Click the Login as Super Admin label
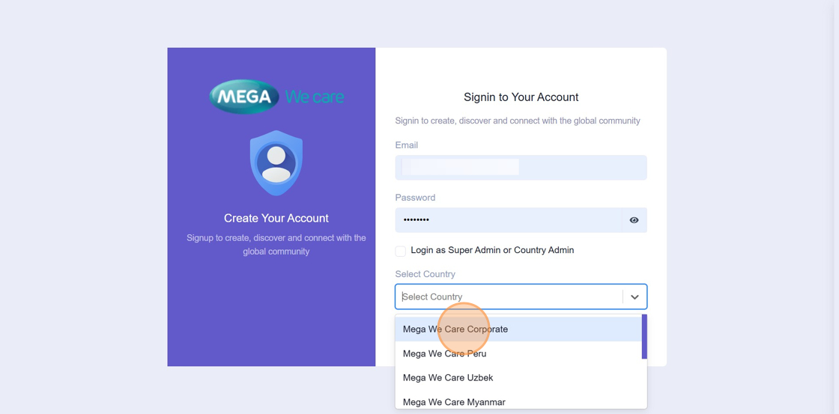 coord(492,250)
